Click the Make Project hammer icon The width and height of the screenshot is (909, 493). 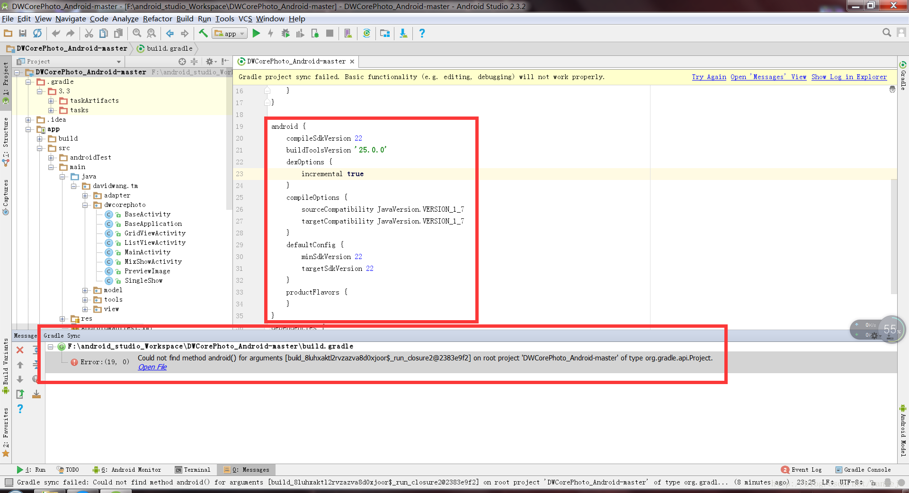pyautogui.click(x=203, y=33)
